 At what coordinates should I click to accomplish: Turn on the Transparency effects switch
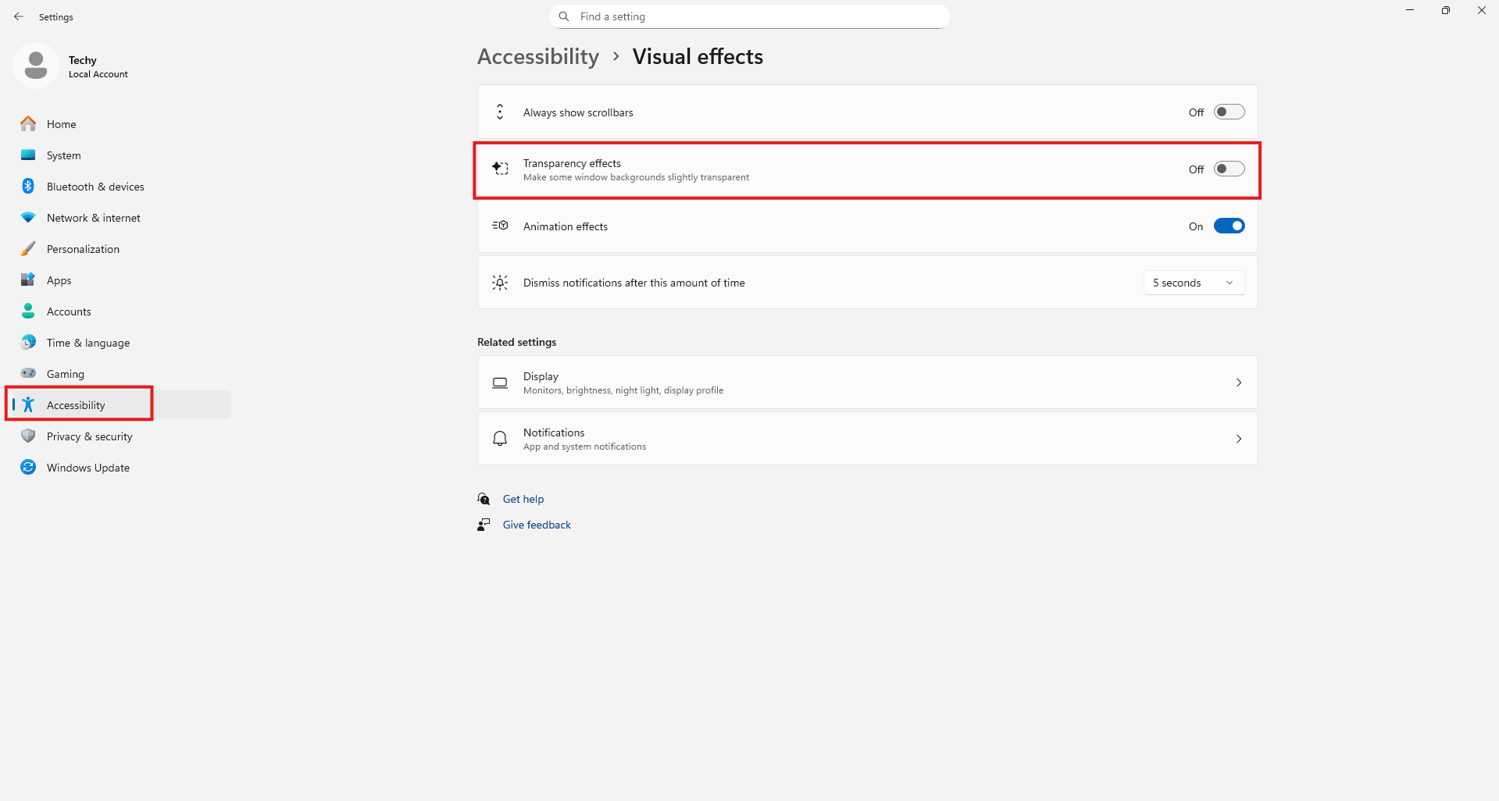point(1229,169)
